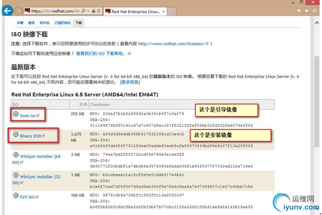Open the browser tools gear icon
This screenshot has height=215, width=322.
click(x=314, y=11)
